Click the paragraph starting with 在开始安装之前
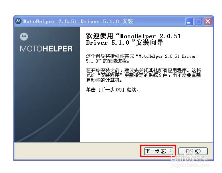Image resolution: width=222 pixels, height=173 pixels. click(x=143, y=75)
